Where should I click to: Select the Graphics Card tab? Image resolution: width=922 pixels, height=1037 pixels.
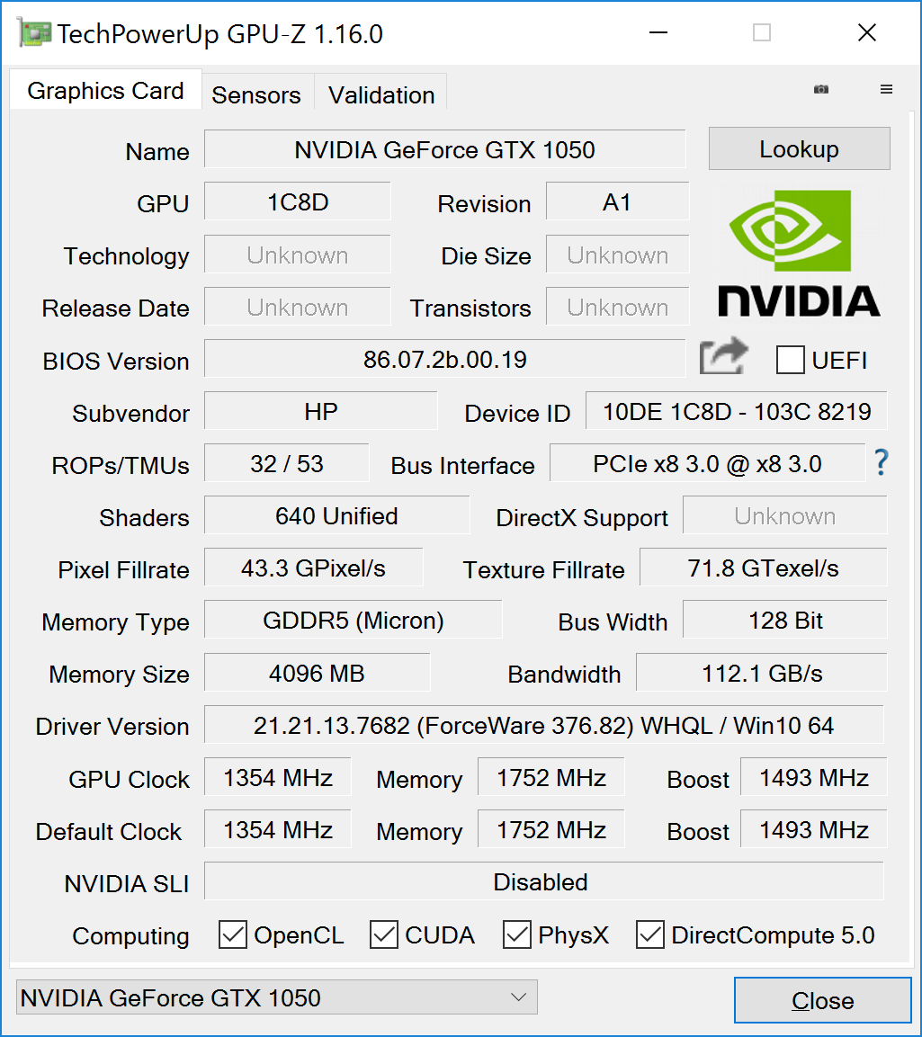pyautogui.click(x=105, y=91)
